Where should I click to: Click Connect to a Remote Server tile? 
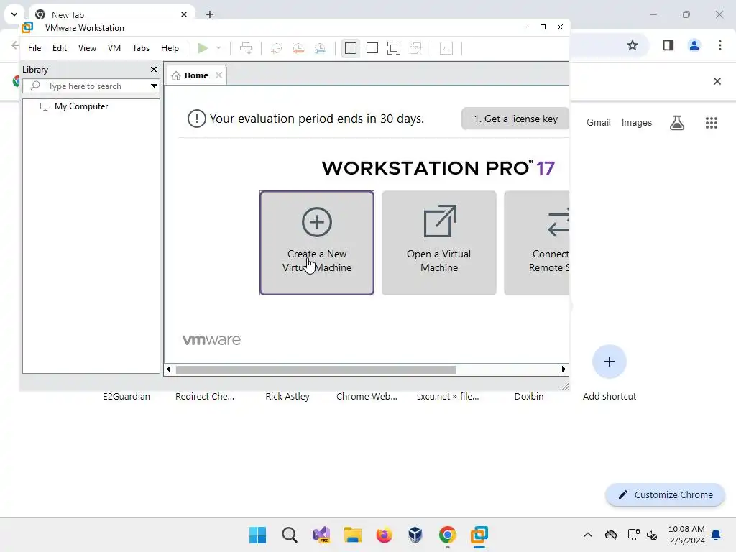536,243
